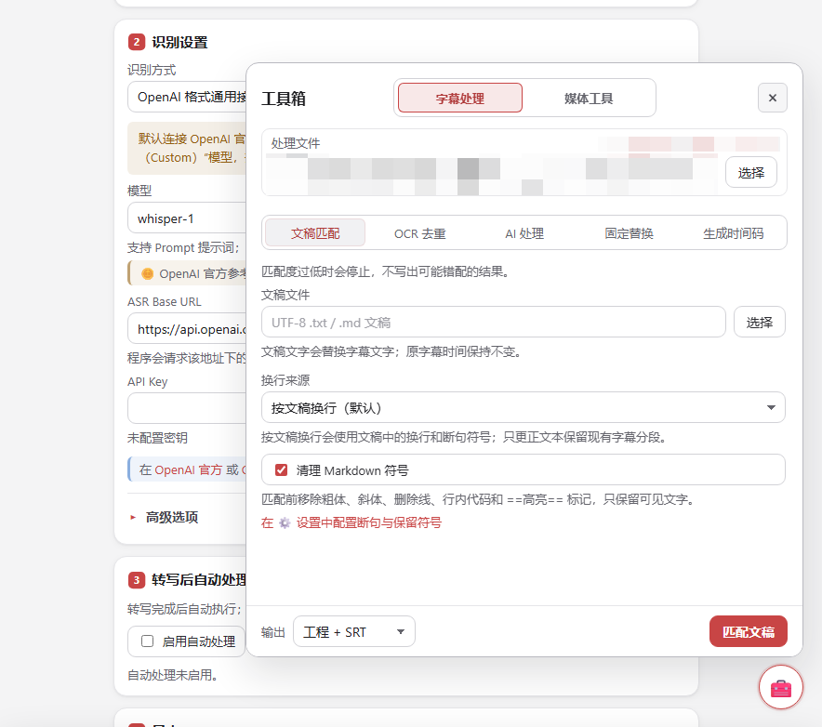The height and width of the screenshot is (727, 822).
Task: Switch to 媒体工具 tab
Action: coord(589,98)
